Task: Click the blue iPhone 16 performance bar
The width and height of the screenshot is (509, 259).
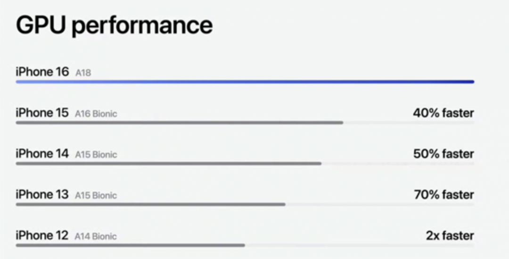Action: coord(245,82)
